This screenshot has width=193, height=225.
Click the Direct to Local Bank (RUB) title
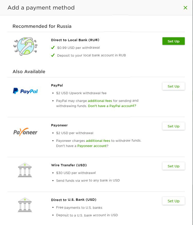pos(75,40)
